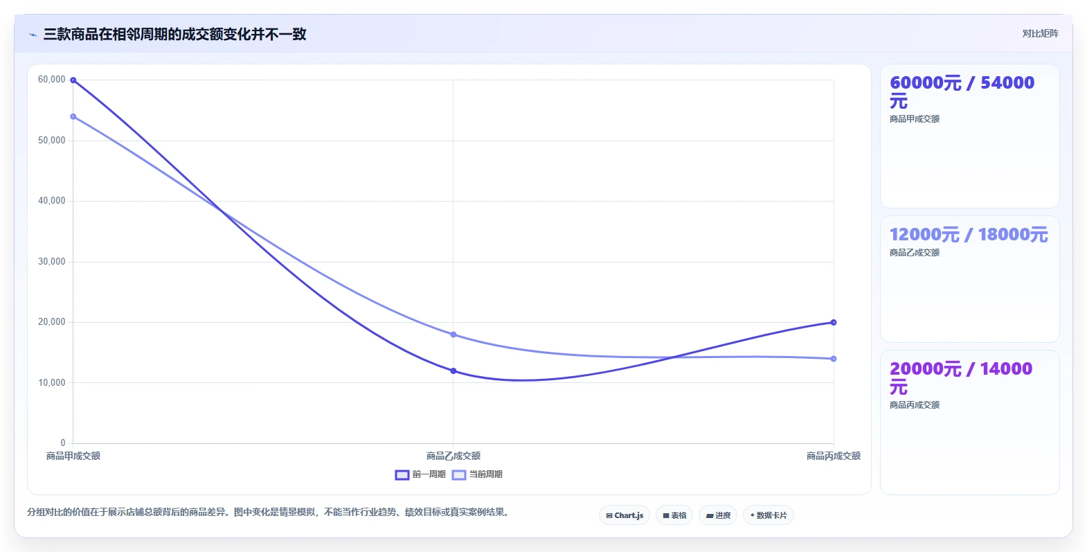The image size is (1087, 552).
Task: Click the icon inside the 表格 tag
Action: [666, 516]
